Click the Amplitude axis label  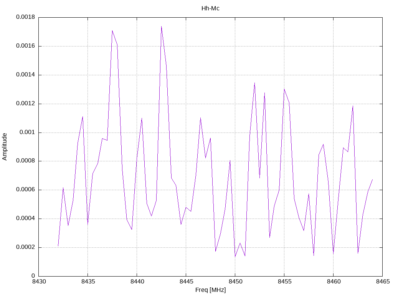[5, 147]
